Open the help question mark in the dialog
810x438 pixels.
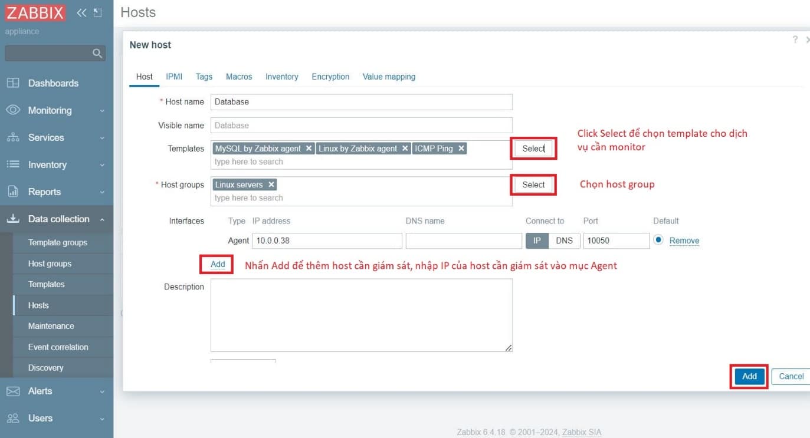795,39
